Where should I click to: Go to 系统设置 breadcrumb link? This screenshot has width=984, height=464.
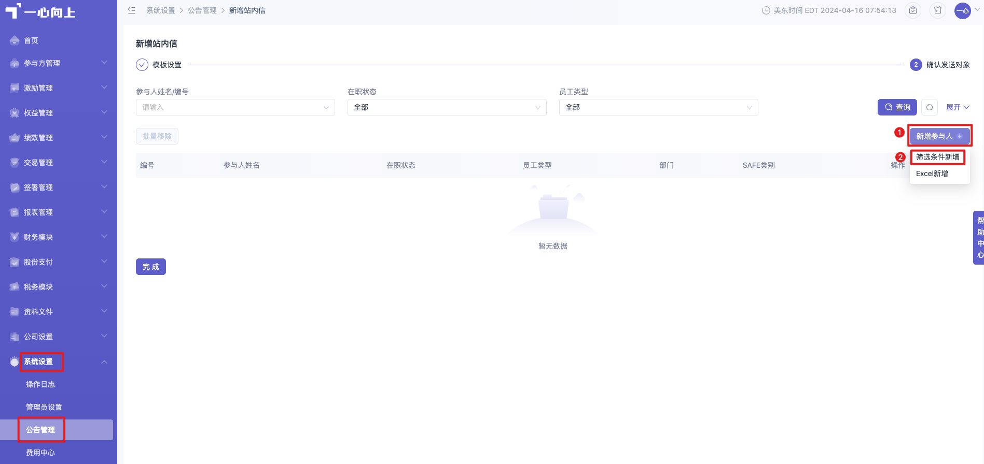[x=161, y=10]
